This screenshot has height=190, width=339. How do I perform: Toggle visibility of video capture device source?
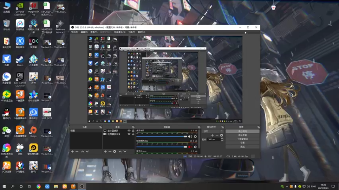point(129,134)
